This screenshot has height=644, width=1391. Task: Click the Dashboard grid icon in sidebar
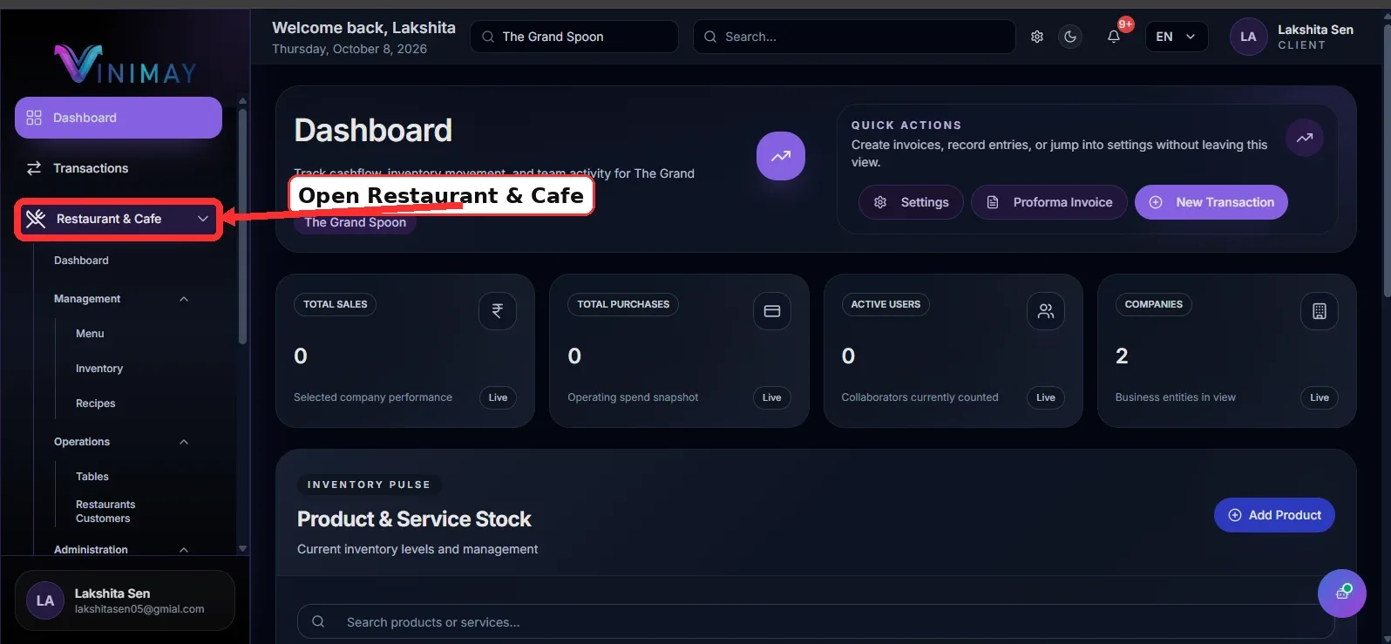(34, 118)
